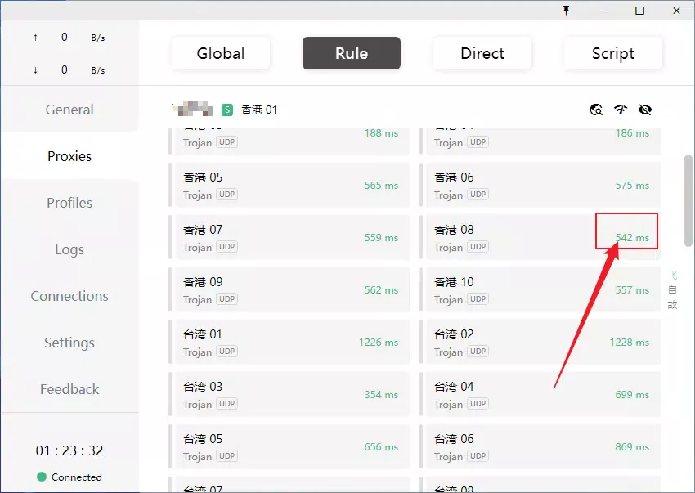This screenshot has width=695, height=493.
Task: Switch proxy mode to Direct
Action: coord(482,53)
